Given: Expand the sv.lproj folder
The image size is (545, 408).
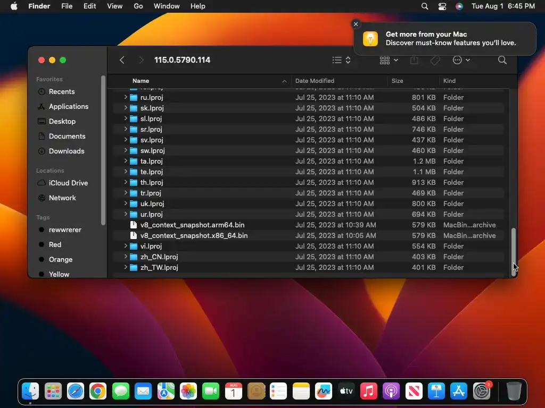Looking at the screenshot, I should (126, 140).
